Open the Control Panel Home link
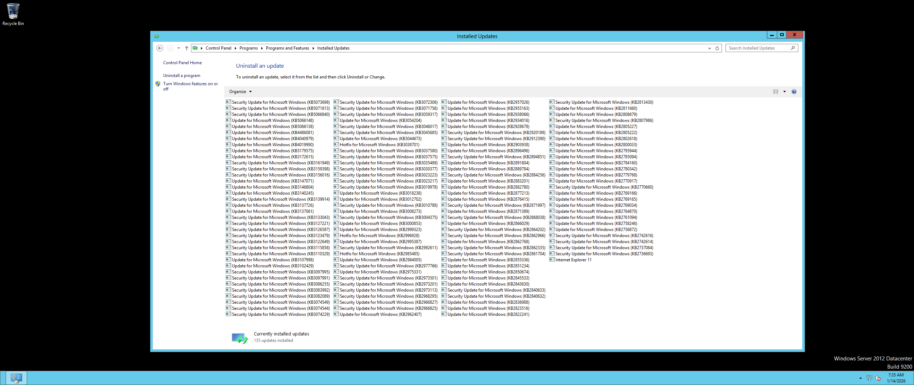The height and width of the screenshot is (385, 914). (x=182, y=63)
